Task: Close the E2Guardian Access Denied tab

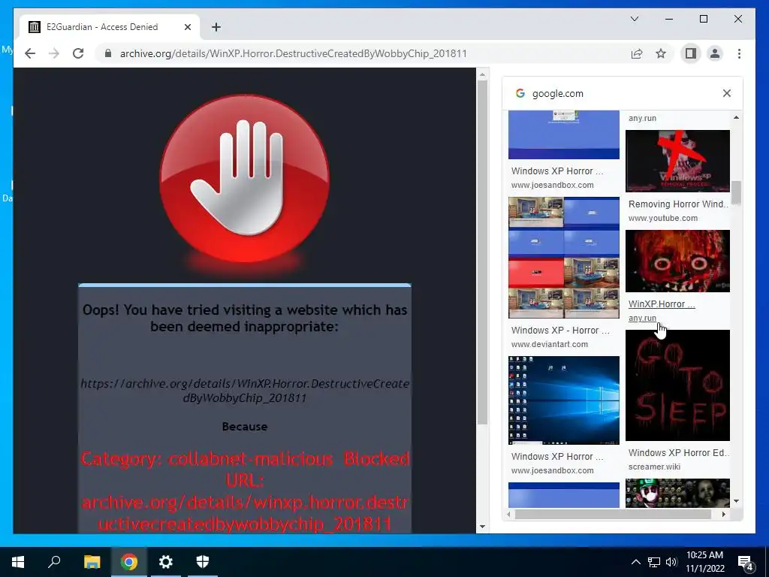Action: coord(187,27)
